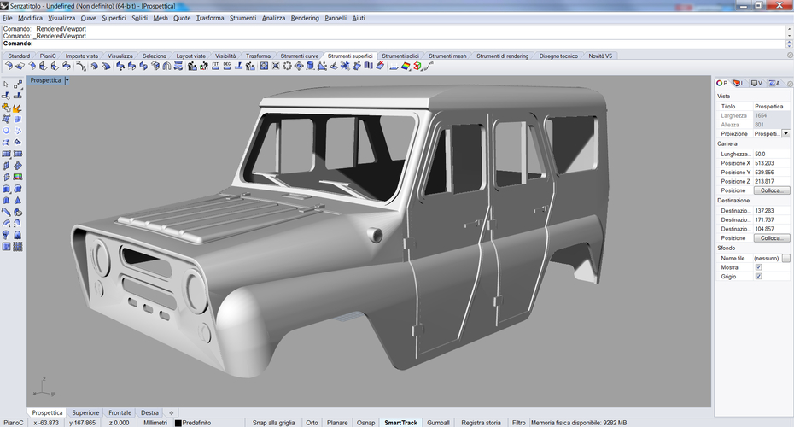
Task: Open the Superfici menu
Action: pos(114,18)
